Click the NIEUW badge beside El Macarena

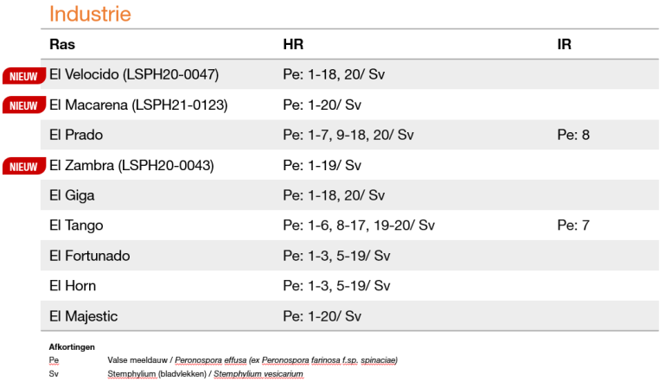24,105
